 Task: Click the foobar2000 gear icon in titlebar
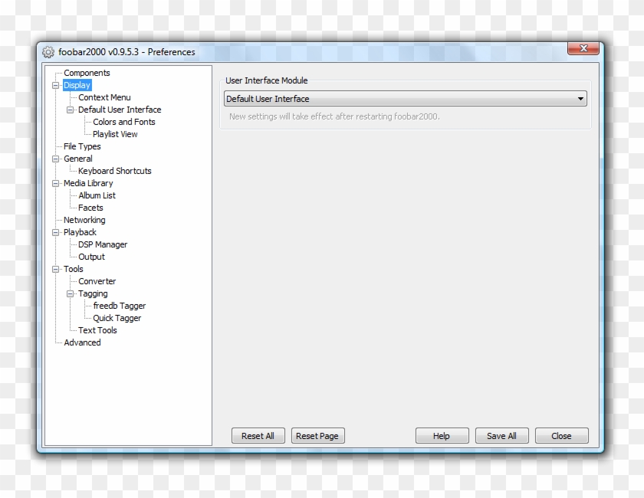(x=48, y=51)
